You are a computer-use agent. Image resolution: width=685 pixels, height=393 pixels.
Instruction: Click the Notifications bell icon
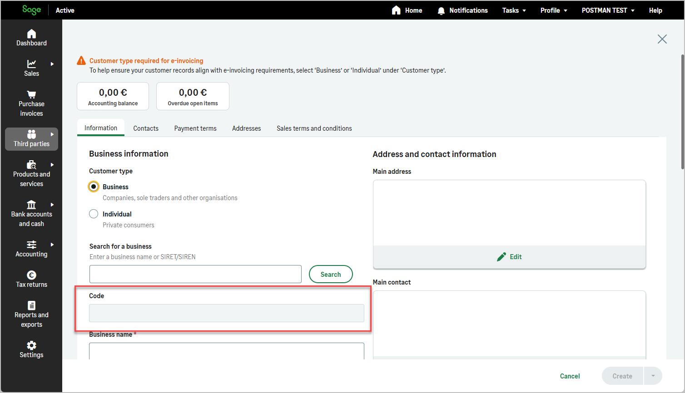click(x=441, y=10)
